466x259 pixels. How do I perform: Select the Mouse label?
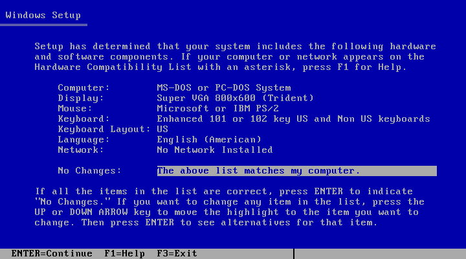[75, 109]
